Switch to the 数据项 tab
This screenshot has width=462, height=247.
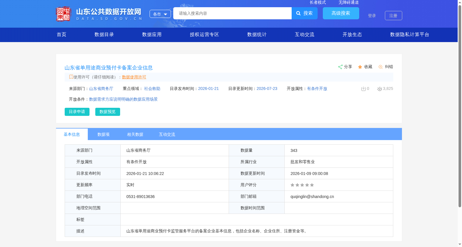103,134
